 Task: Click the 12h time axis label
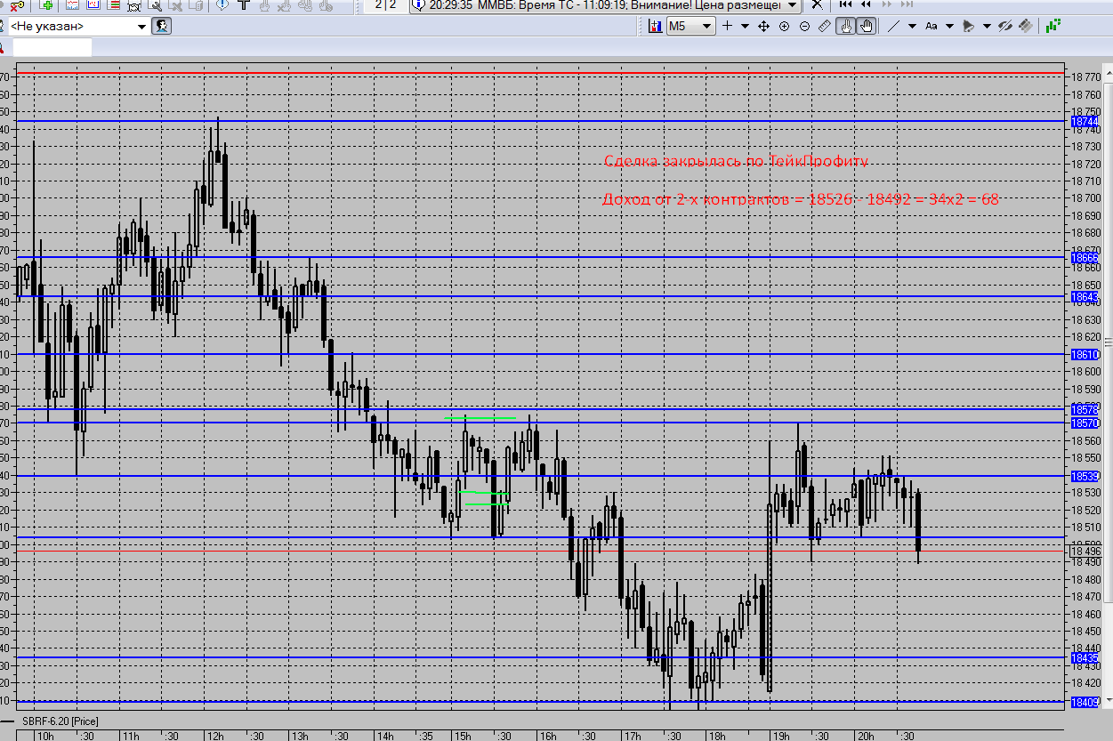tap(214, 736)
